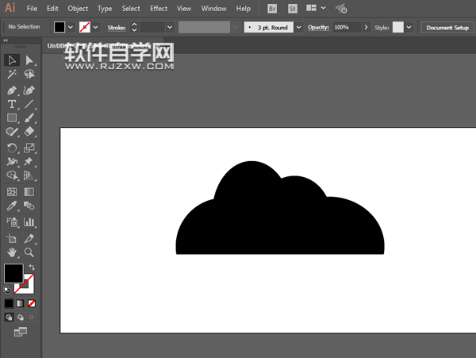
Task: Expand the Style dropdown
Action: point(409,27)
